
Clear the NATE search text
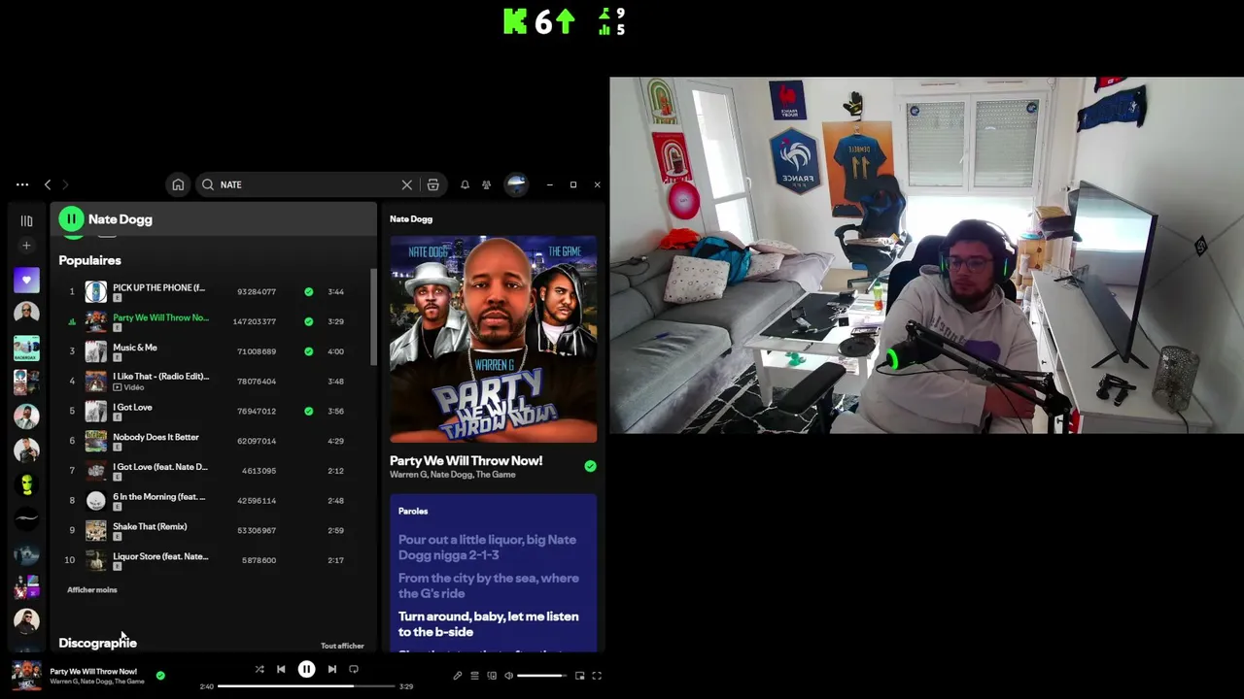[x=406, y=184]
